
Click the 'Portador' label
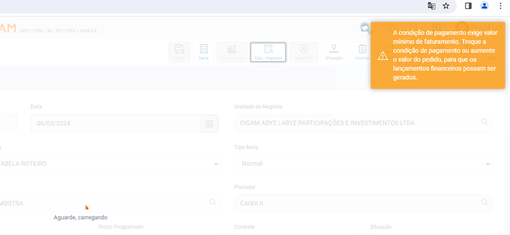[x=245, y=187]
